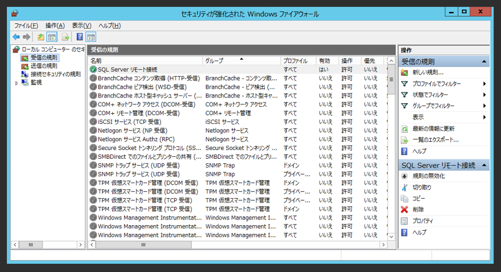This screenshot has width=501, height=272.
Task: Click the rules list scroll-down arrow
Action: point(391,236)
